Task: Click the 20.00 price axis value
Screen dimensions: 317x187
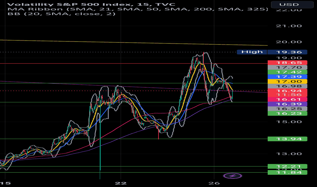Action: pyautogui.click(x=289, y=42)
